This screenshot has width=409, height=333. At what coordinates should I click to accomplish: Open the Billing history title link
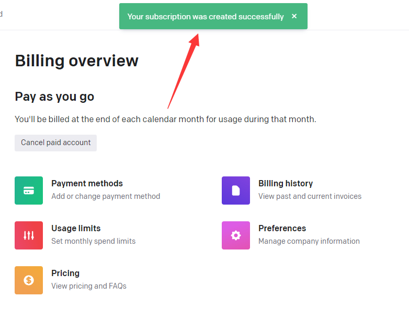(x=286, y=184)
